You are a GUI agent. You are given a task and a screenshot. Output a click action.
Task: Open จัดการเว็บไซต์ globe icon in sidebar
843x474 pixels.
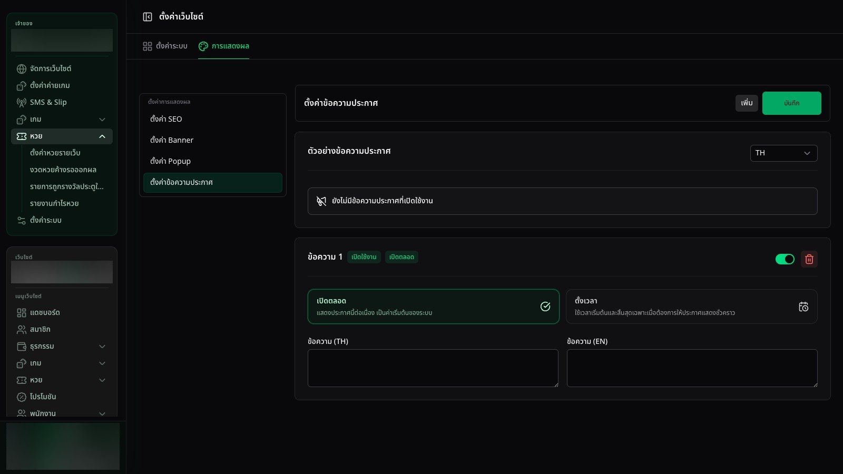22,69
